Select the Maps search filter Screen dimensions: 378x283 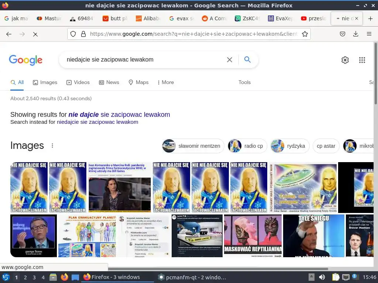139,82
